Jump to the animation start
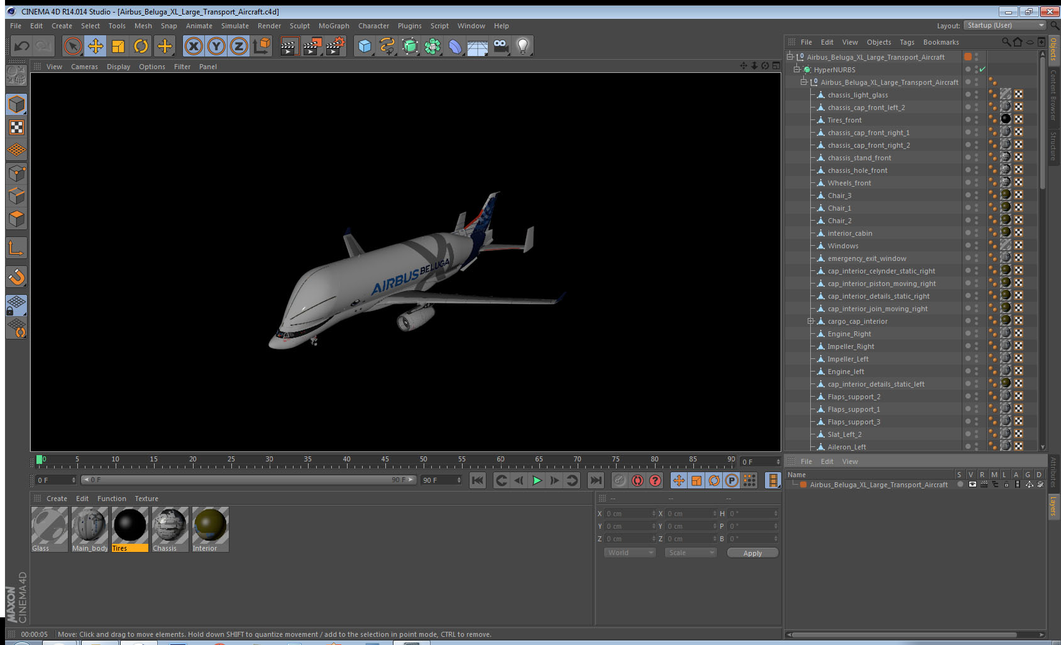1061x645 pixels. coord(478,480)
